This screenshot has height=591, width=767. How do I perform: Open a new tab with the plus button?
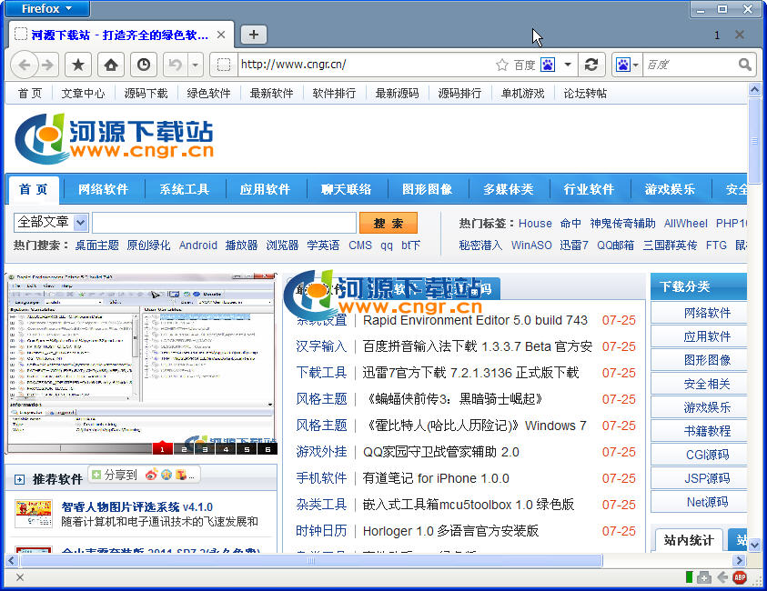tap(253, 35)
